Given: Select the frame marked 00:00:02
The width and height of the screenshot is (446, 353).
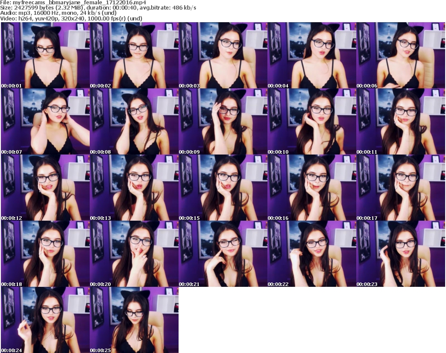Looking at the screenshot, I should click(x=134, y=56).
